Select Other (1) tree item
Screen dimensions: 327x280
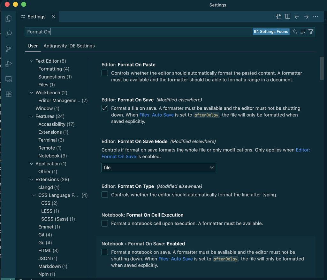tap(48, 172)
